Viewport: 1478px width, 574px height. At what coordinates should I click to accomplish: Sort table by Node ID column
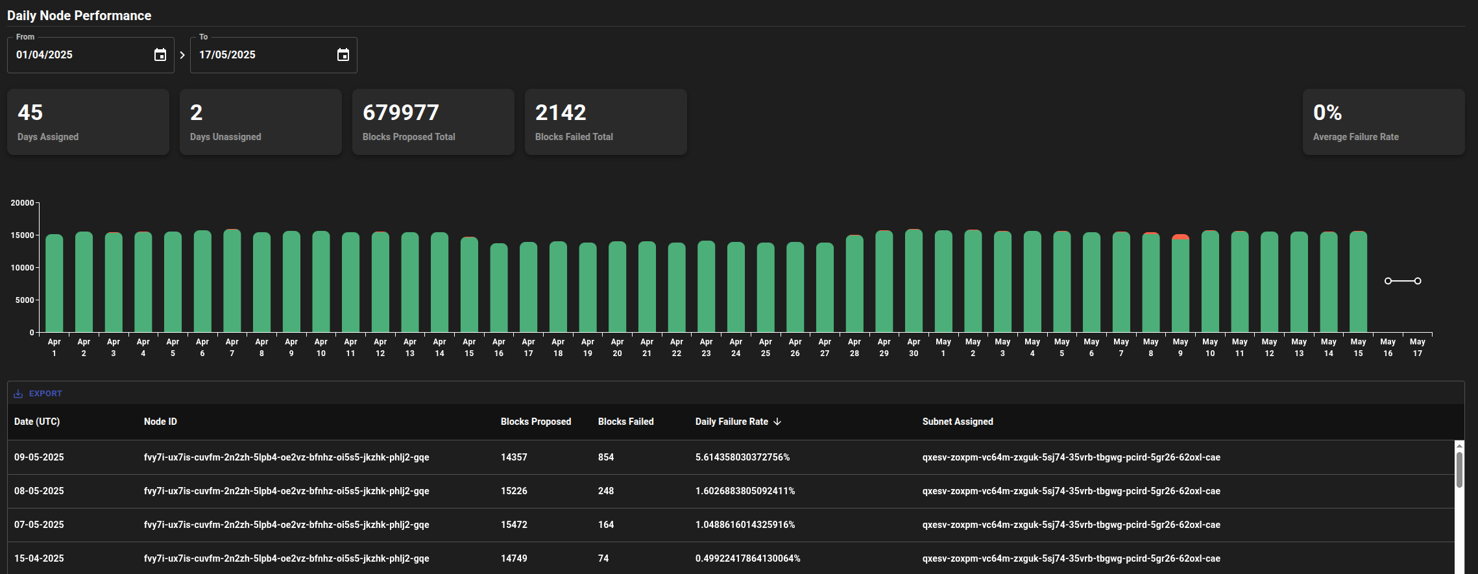160,422
